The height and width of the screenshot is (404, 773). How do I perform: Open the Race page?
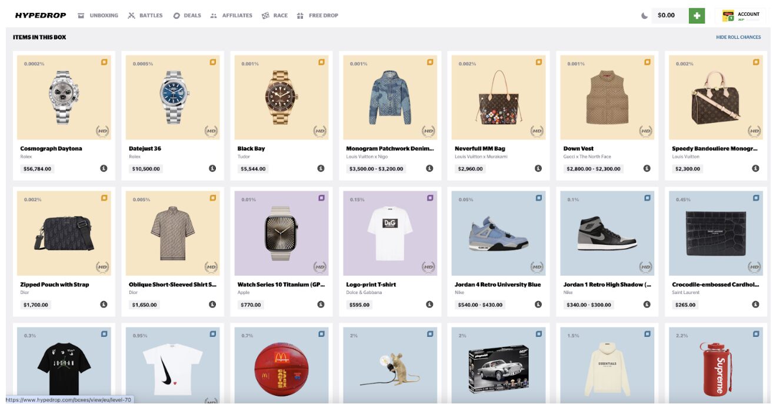(275, 15)
